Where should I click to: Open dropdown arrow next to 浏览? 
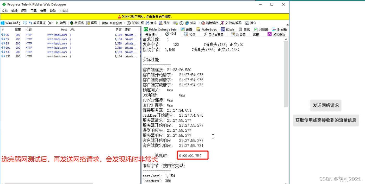click(199, 23)
